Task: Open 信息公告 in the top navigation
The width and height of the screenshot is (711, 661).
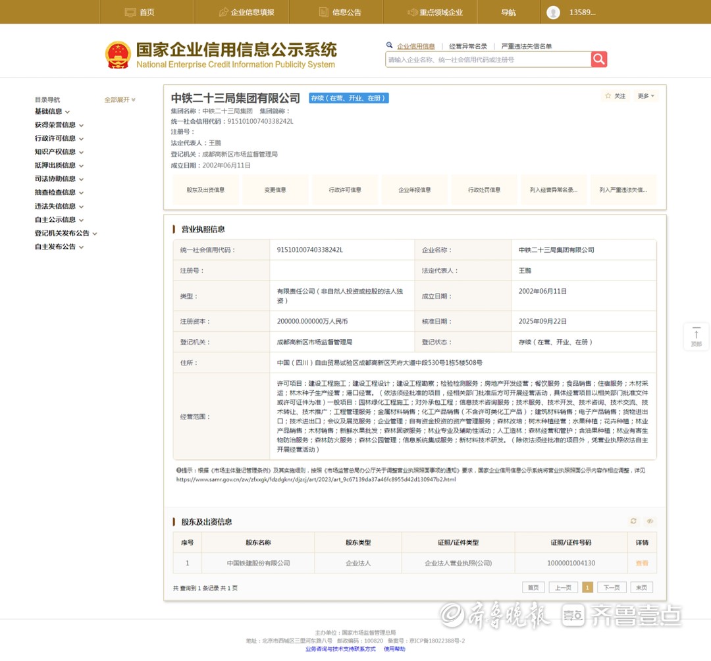Action: click(x=340, y=13)
